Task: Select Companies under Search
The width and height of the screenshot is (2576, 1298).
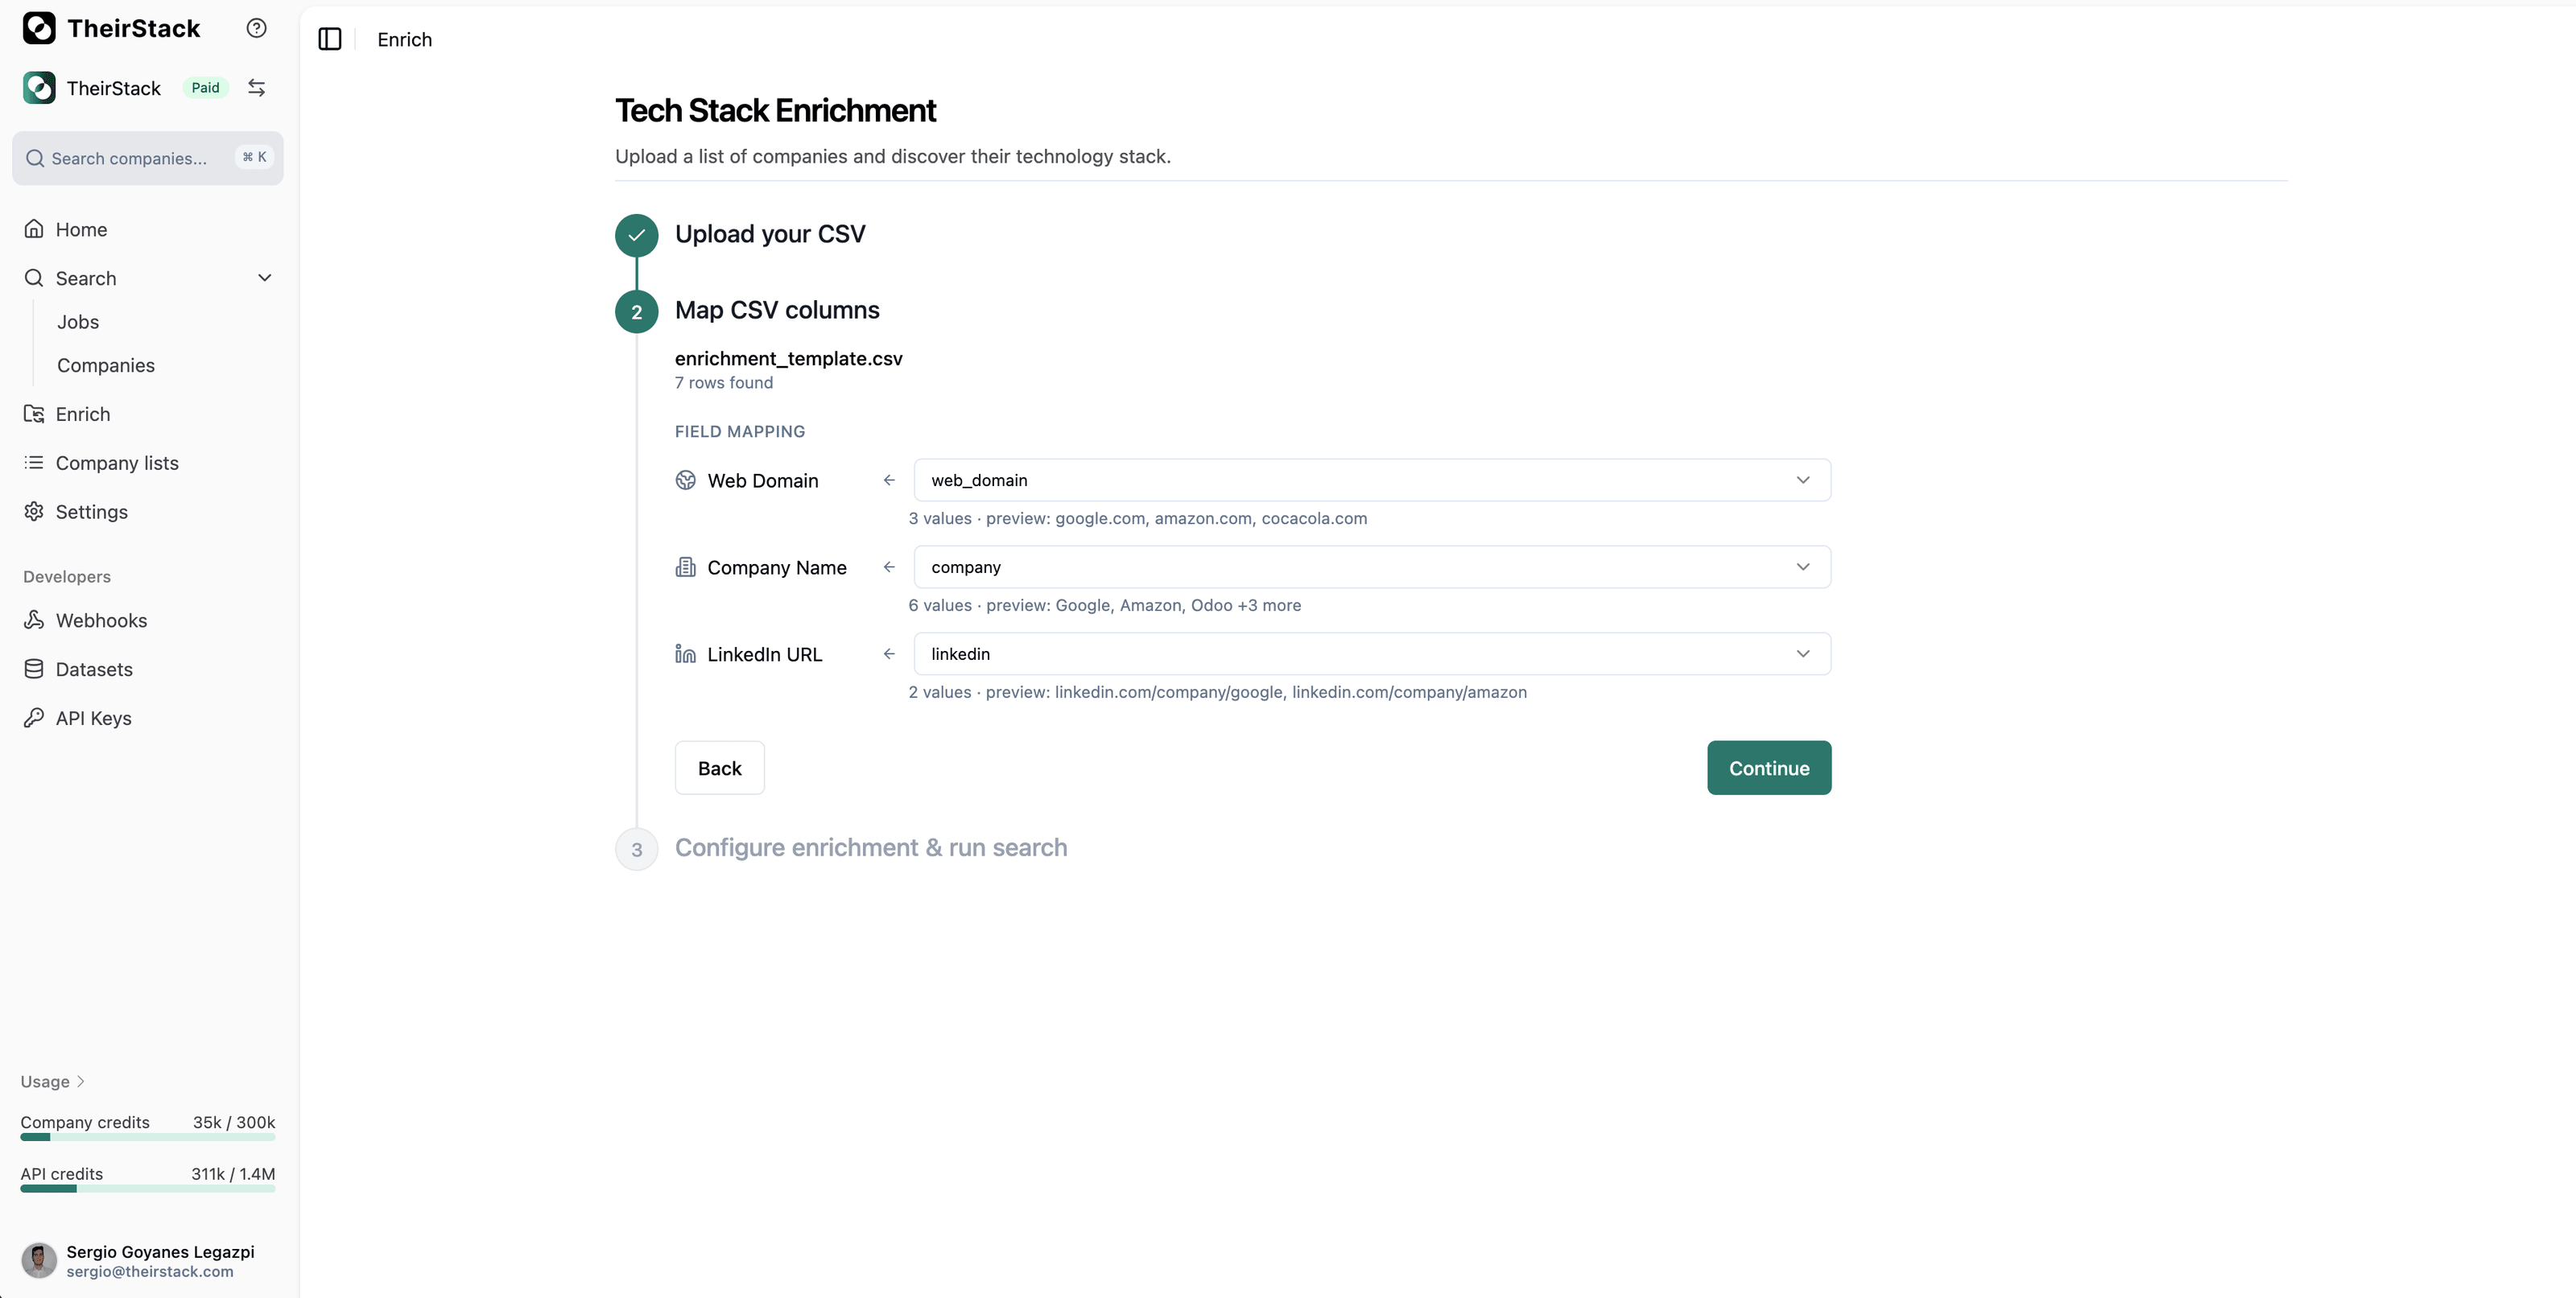Action: coord(106,365)
